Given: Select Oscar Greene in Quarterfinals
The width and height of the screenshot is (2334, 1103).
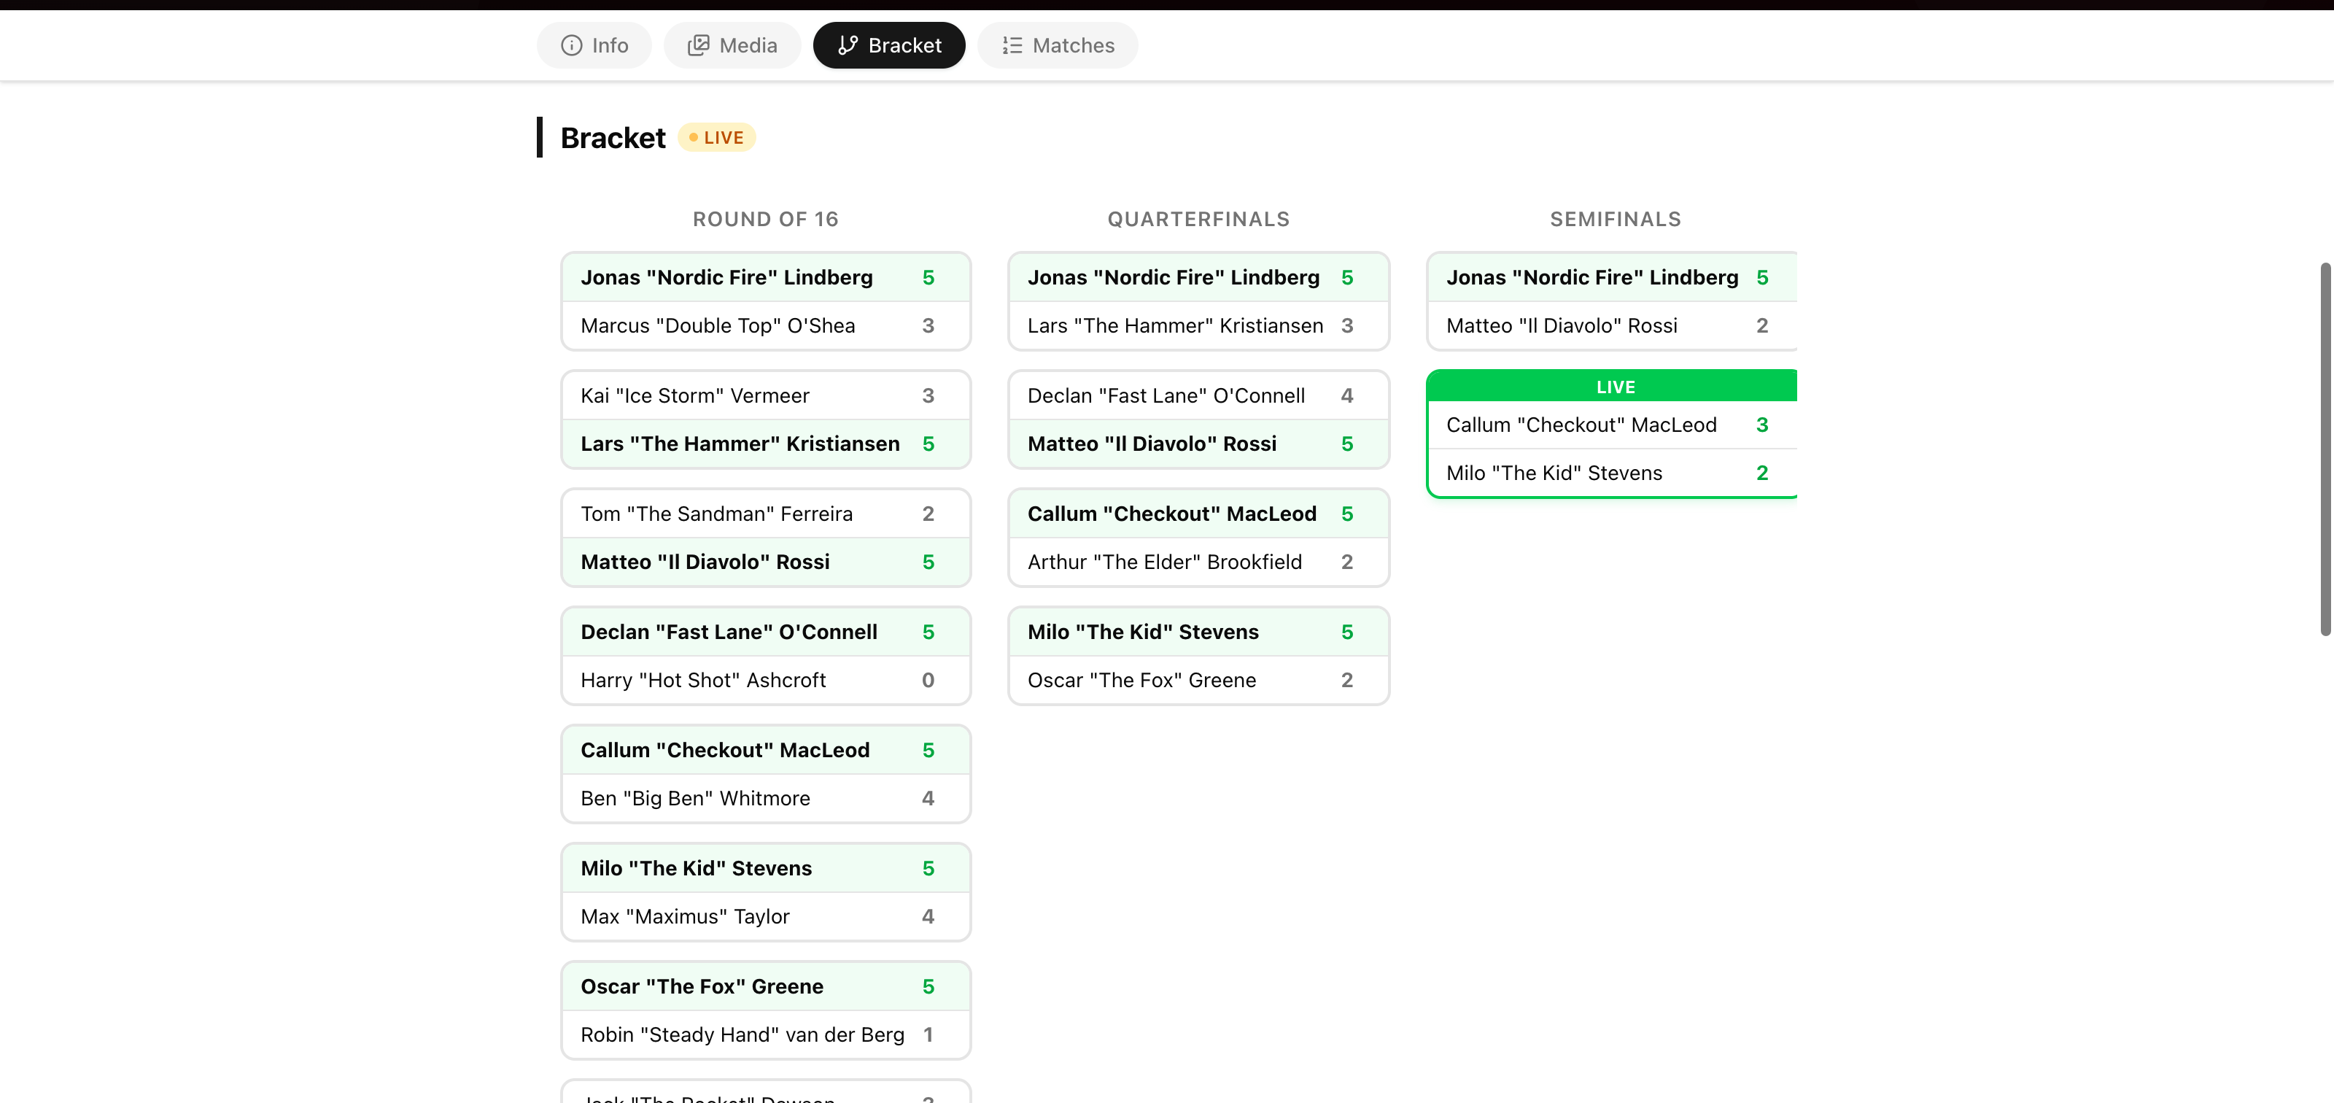Looking at the screenshot, I should 1198,680.
